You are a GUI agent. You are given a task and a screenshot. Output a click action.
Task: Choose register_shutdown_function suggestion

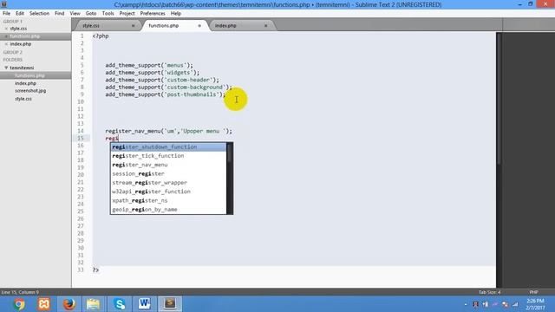coord(168,146)
